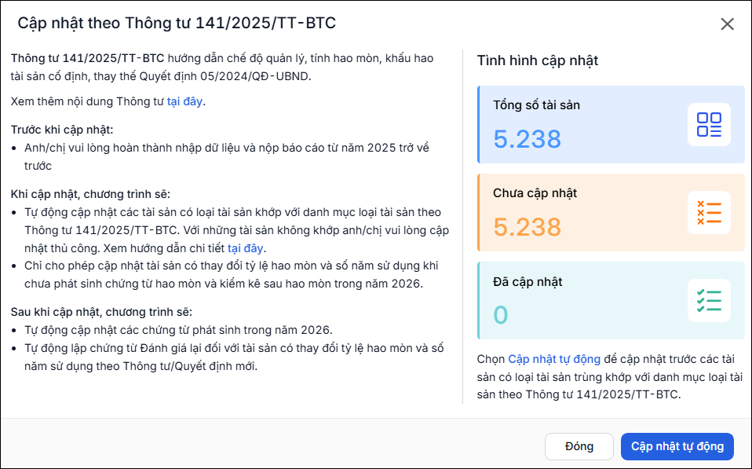Click the Trước khi cập nhật heading
Screen dimensions: 752x469
click(x=62, y=130)
